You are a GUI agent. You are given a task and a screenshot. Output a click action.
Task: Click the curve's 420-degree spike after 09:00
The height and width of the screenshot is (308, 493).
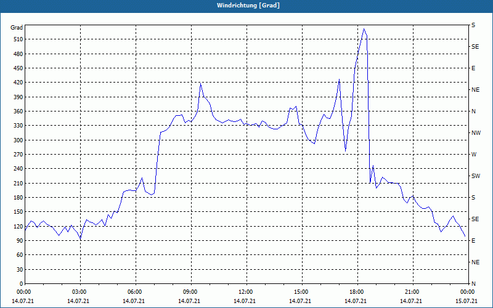coord(201,84)
